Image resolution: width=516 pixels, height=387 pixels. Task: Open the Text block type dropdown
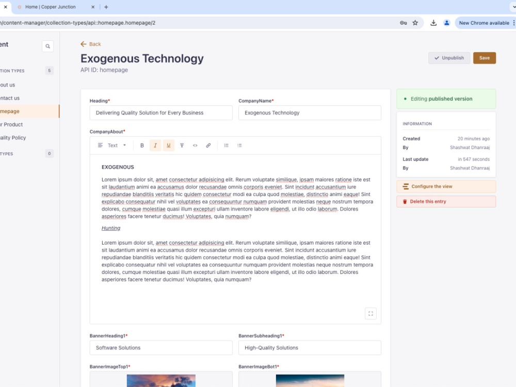[x=112, y=146]
